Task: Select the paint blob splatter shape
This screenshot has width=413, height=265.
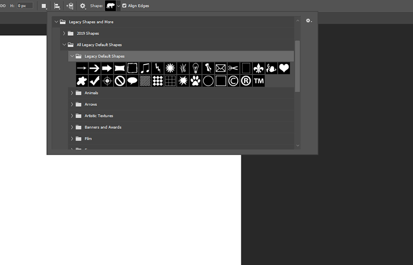Action: click(82, 81)
